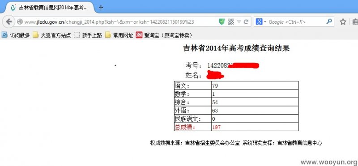This screenshot has width=358, height=166.
Task: Open the 爱淘宝（原淘宝特卖）bookmark
Action: [164, 35]
